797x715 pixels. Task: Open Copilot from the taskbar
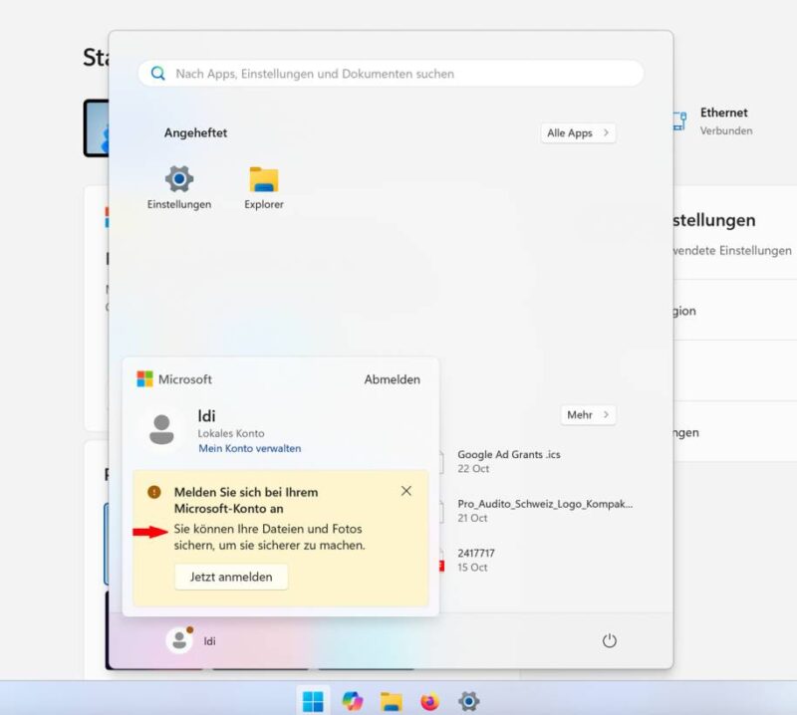353,701
